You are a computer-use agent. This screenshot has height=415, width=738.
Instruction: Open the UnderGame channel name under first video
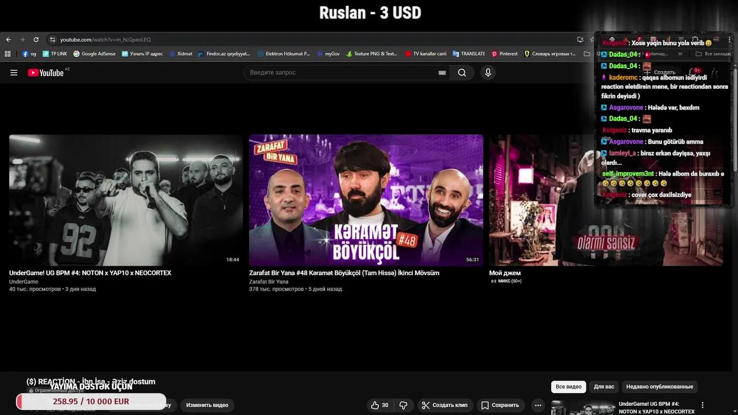[24, 282]
